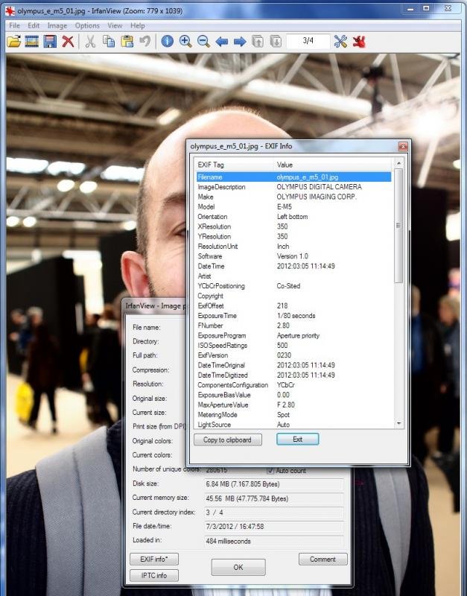Click the previous page toolbar icon

[x=258, y=41]
